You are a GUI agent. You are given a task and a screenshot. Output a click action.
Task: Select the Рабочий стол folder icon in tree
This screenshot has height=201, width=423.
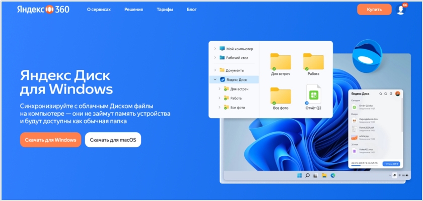[222, 58]
